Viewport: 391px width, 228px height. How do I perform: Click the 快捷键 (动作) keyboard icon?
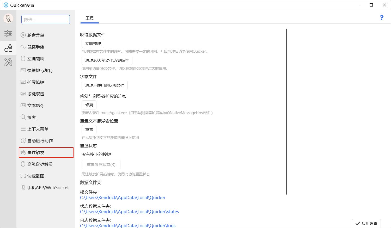[23, 70]
